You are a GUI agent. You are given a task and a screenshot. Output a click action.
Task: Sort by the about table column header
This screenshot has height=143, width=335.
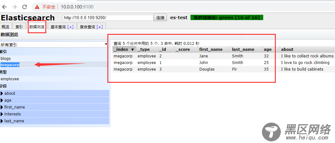tap(307, 49)
